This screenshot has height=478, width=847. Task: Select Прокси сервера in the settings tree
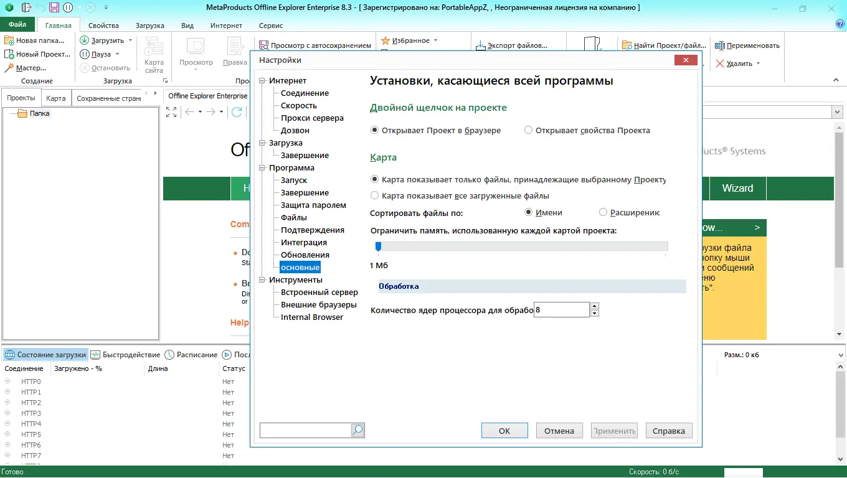[312, 118]
